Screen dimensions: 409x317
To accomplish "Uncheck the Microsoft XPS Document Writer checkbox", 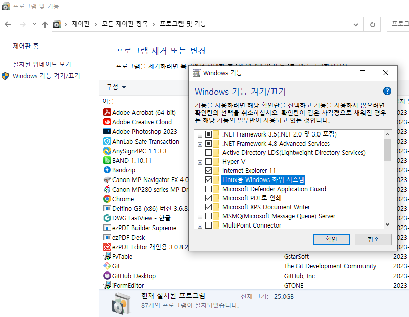I will pyautogui.click(x=208, y=207).
